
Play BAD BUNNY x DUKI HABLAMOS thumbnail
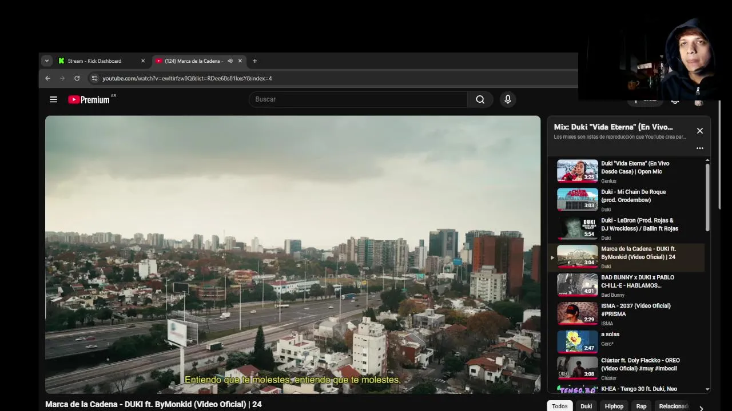[x=578, y=285]
